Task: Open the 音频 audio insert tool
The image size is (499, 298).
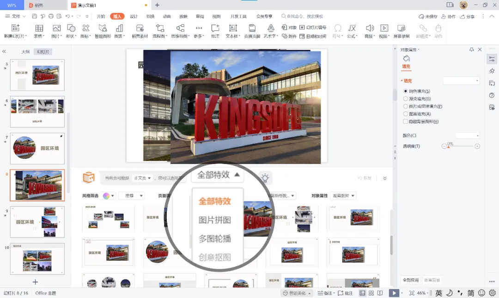Action: pos(370,31)
